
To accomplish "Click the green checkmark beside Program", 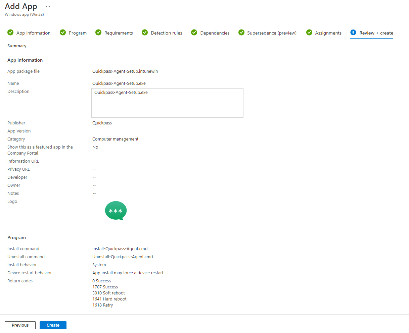I will [x=63, y=33].
